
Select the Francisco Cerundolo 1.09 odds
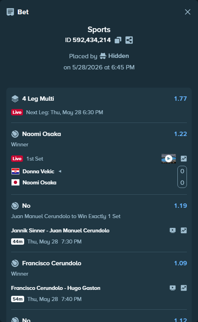click(180, 263)
